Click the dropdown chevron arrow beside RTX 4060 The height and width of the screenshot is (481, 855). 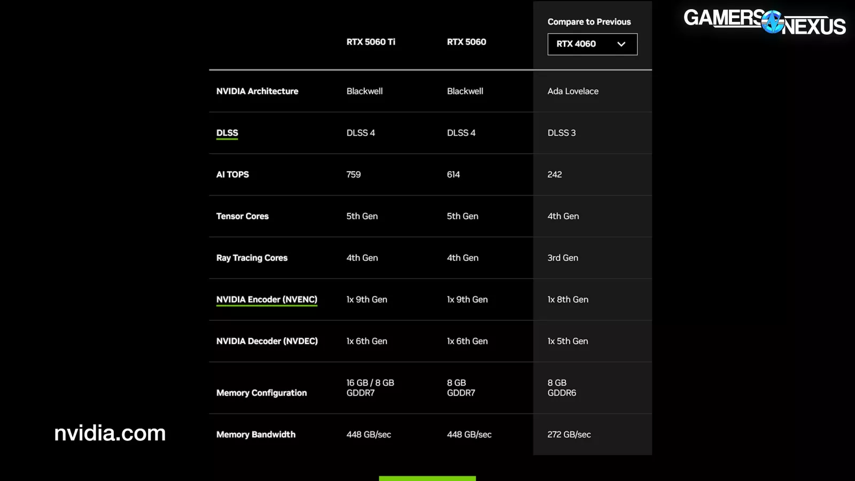click(621, 44)
